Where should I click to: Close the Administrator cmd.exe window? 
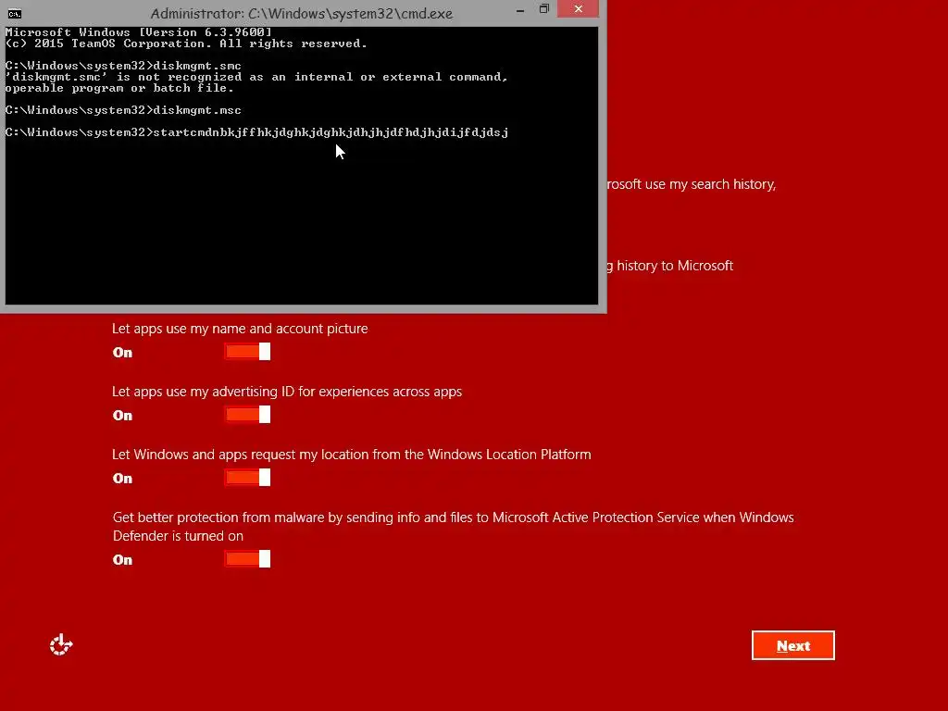pos(578,8)
